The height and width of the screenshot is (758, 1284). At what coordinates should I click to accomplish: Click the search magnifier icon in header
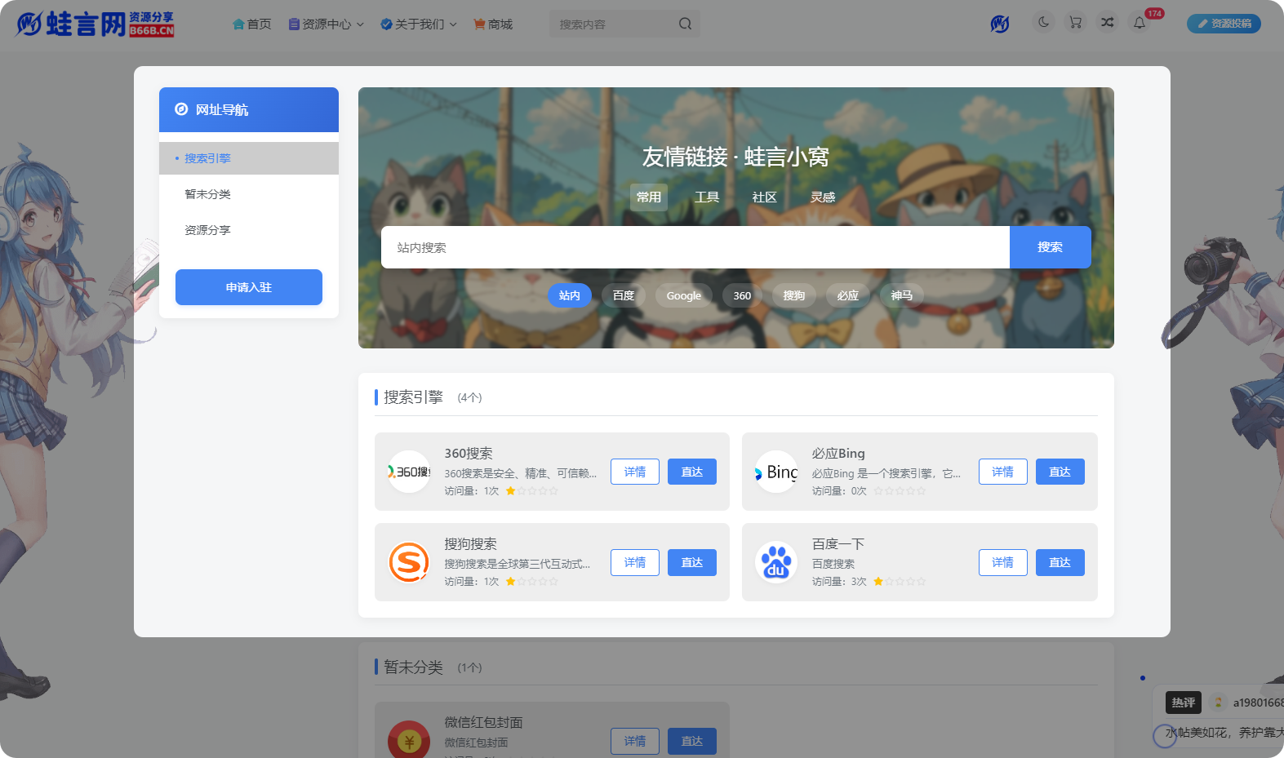click(685, 24)
